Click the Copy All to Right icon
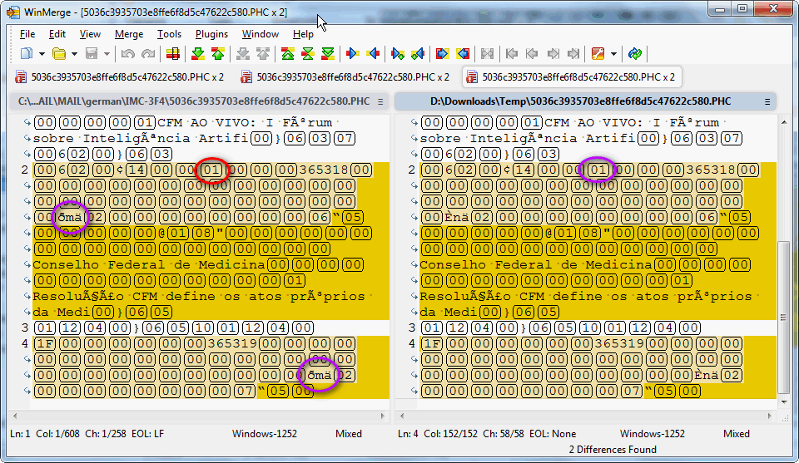 click(x=443, y=54)
